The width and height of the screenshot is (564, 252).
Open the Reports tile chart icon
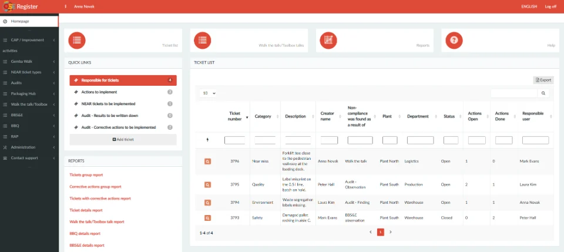(328, 41)
